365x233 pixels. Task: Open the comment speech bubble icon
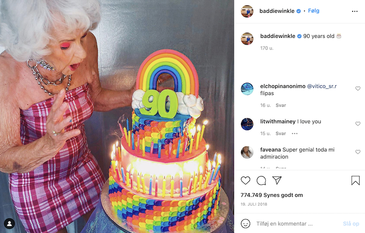click(261, 180)
